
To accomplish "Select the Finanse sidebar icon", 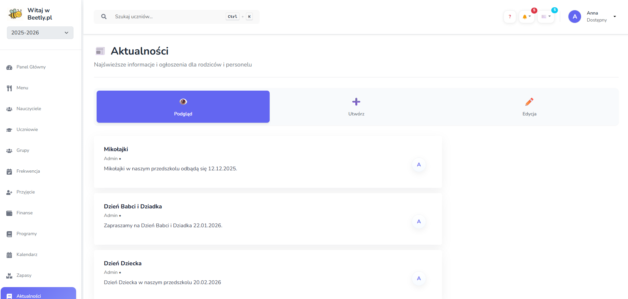I will tap(9, 213).
